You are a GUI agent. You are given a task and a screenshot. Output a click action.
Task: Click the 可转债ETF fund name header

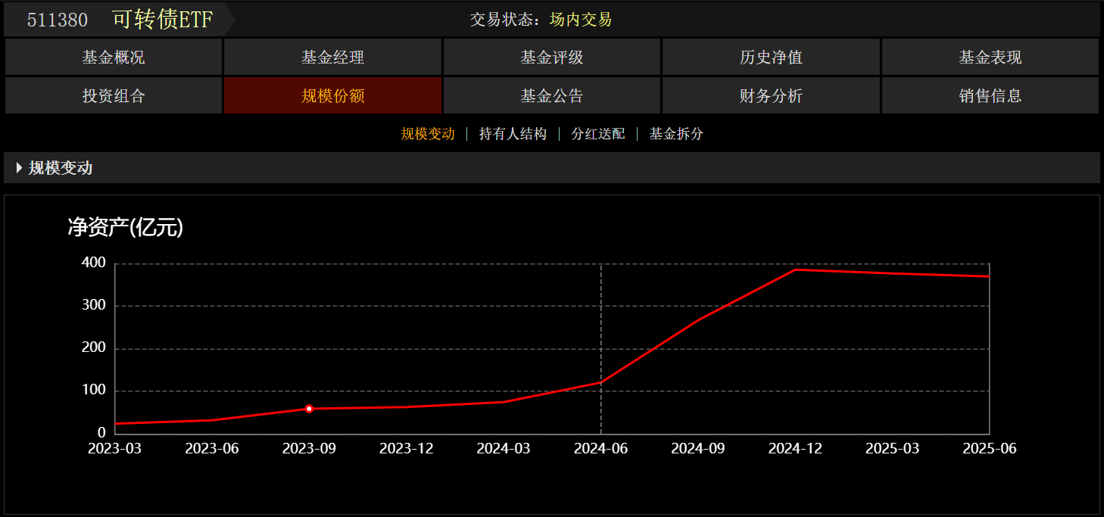(163, 20)
